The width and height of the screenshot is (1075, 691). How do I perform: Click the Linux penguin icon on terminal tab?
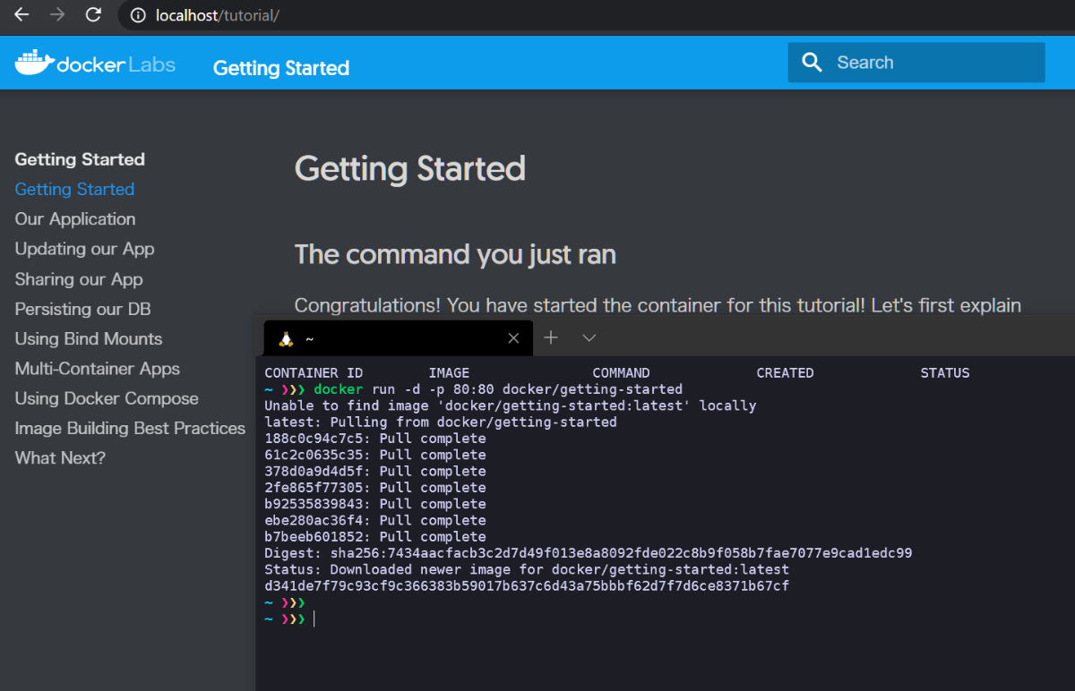[287, 338]
